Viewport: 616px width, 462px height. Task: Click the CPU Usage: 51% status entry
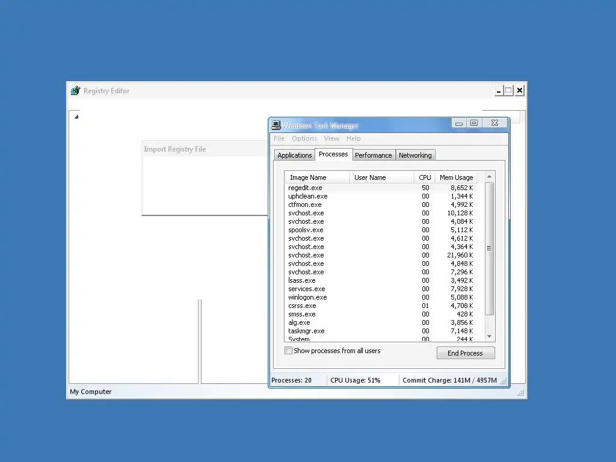[x=355, y=380]
